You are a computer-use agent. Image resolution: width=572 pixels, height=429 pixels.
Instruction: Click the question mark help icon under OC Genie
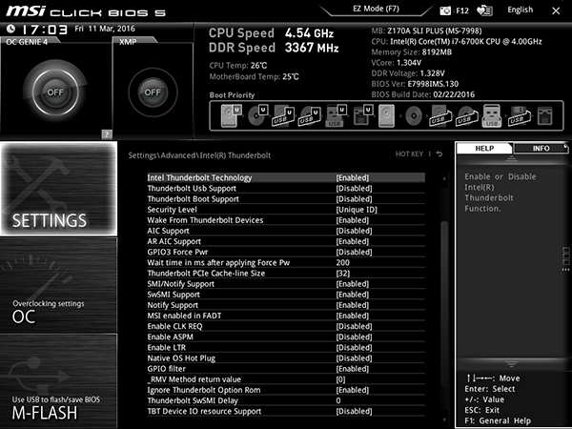coord(107,134)
